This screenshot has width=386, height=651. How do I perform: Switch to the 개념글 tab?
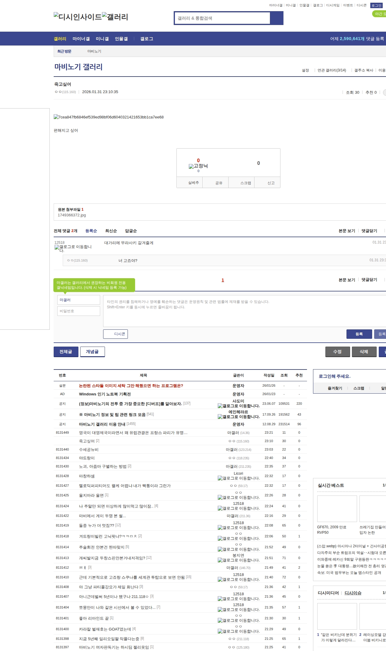(92, 352)
